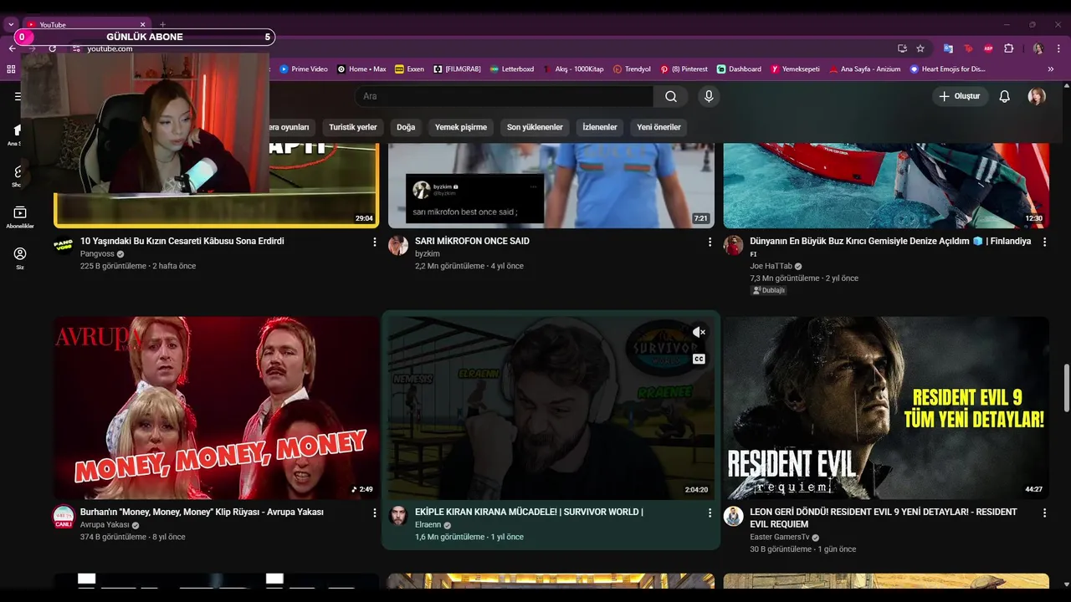Click the Ara search input field
The width and height of the screenshot is (1071, 602).
point(504,96)
